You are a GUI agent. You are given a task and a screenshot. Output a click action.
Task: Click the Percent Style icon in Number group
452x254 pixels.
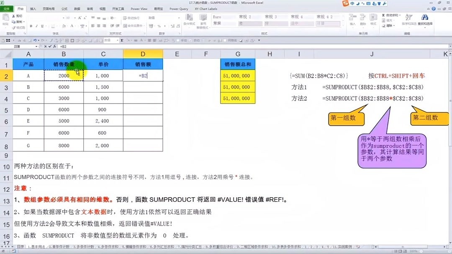pyautogui.click(x=159, y=26)
